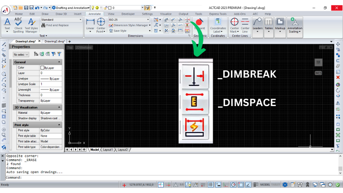Click the ActCAD application logo button
The width and height of the screenshot is (343, 193).
pos(5,10)
